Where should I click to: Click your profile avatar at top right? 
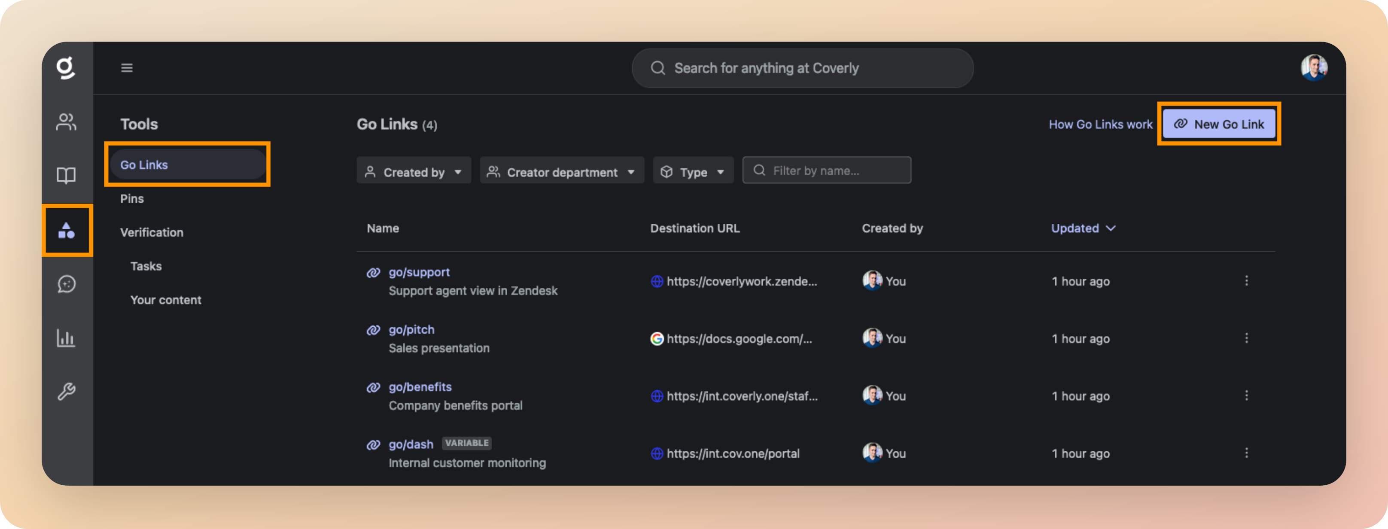coord(1315,67)
